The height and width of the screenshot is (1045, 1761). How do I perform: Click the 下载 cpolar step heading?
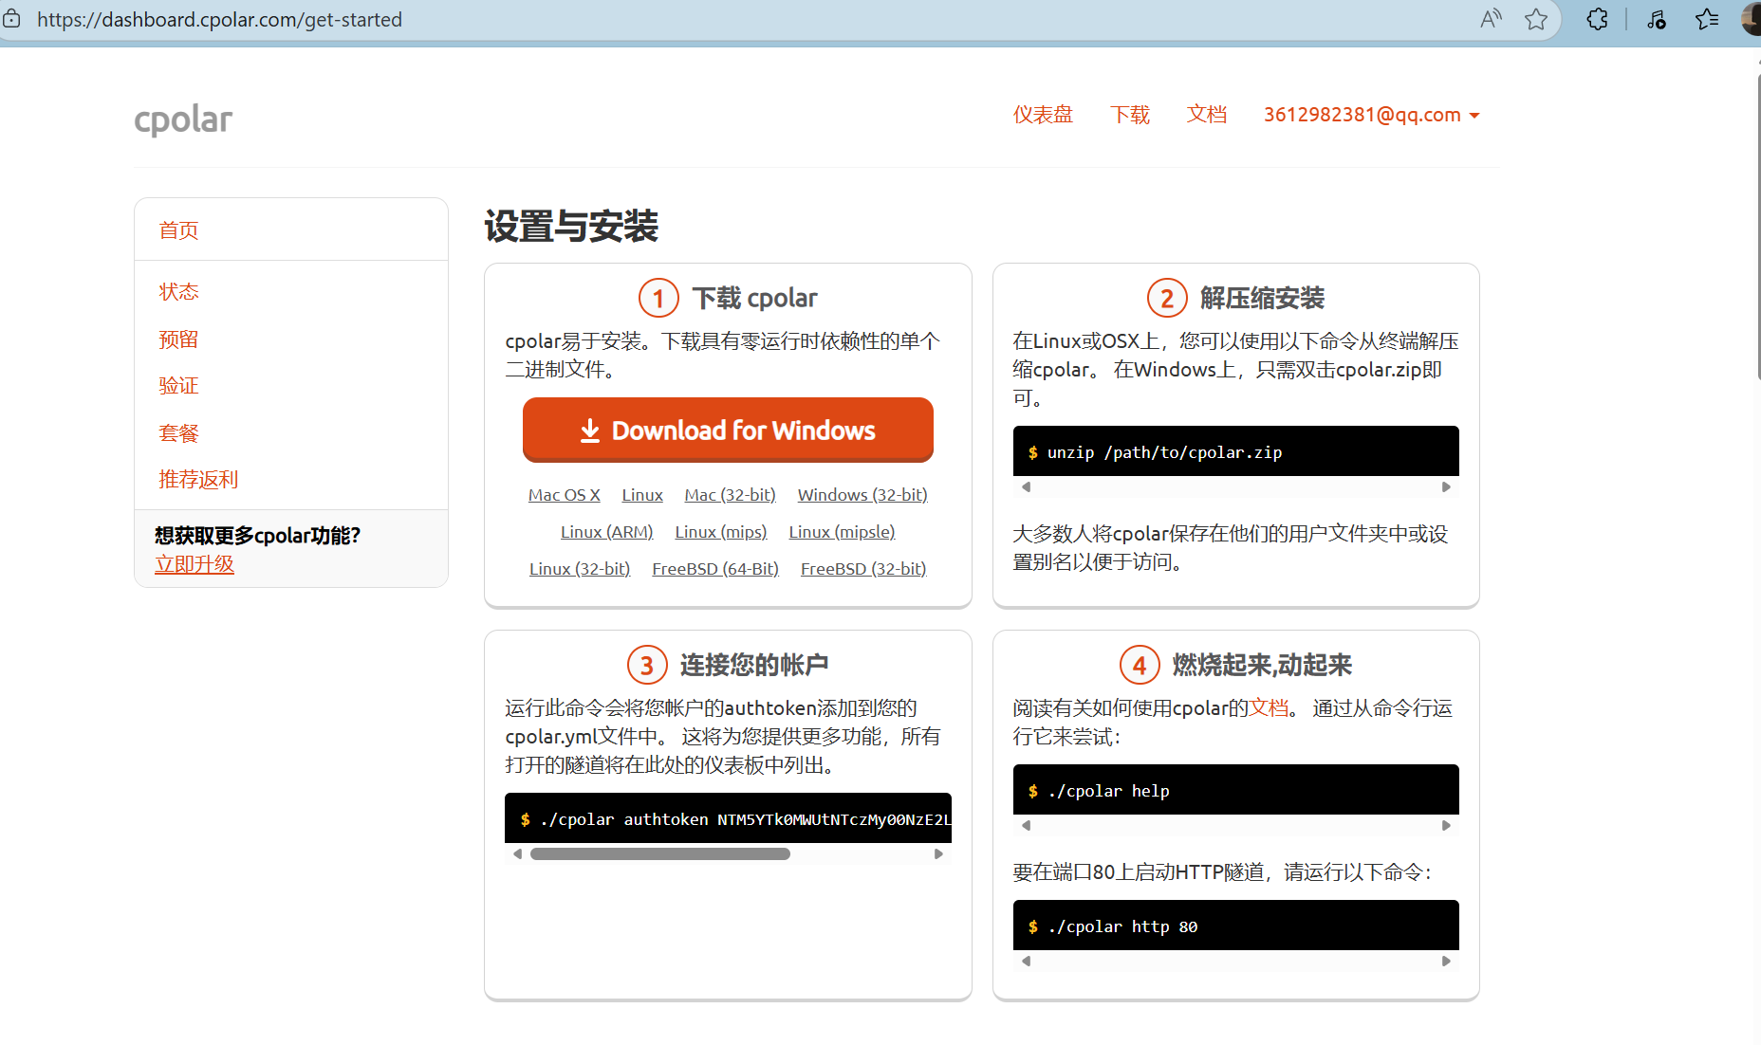coord(754,298)
